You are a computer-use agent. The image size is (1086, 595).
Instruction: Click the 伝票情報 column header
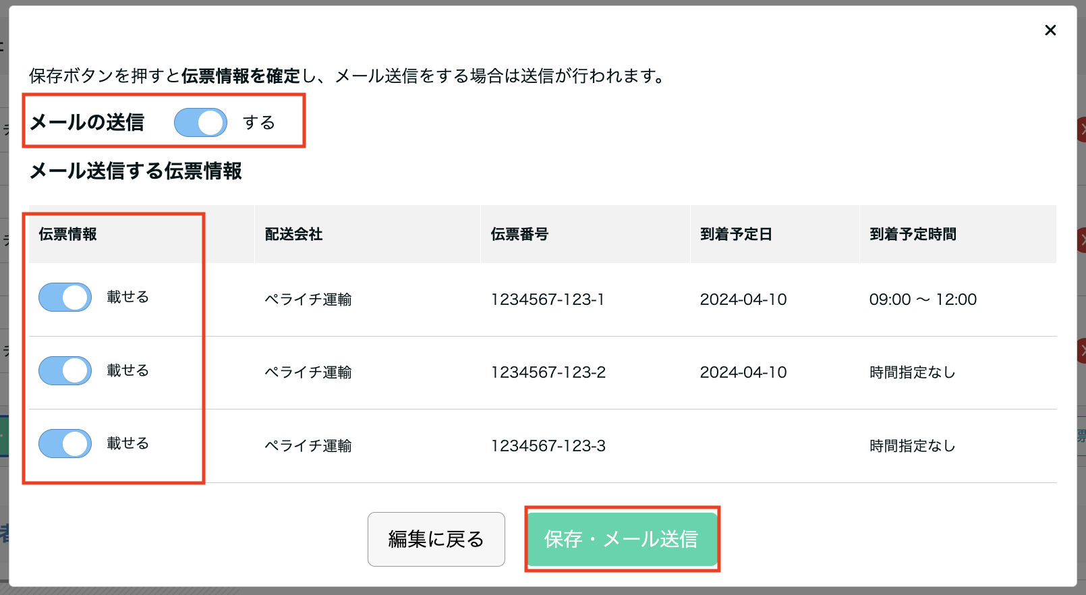pyautogui.click(x=67, y=234)
